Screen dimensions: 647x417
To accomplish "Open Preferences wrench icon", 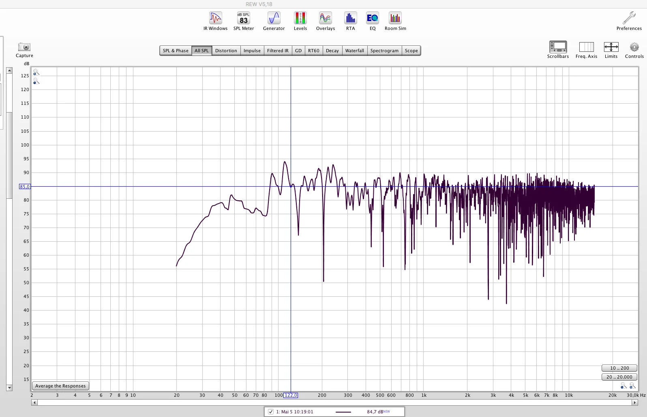I will coord(629,21).
